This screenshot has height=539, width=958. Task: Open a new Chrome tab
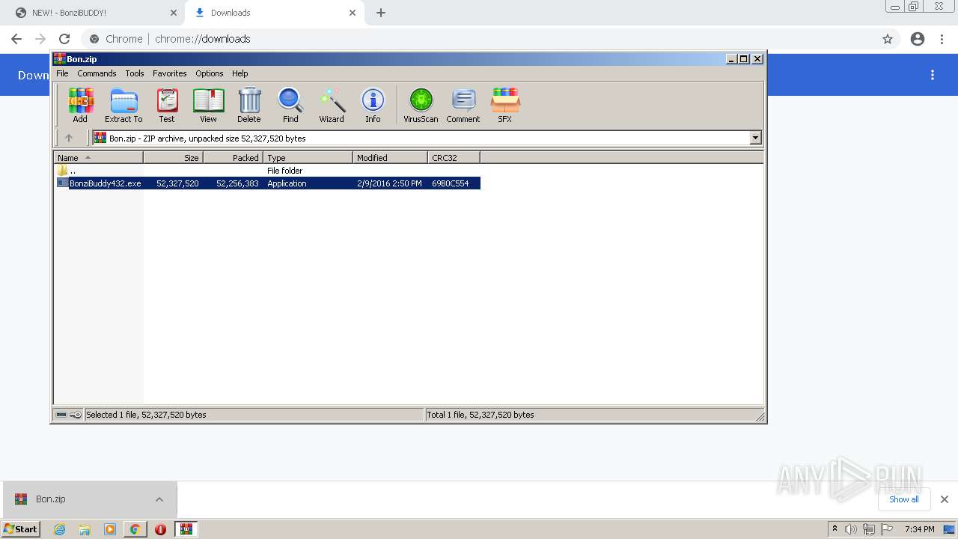pos(381,13)
